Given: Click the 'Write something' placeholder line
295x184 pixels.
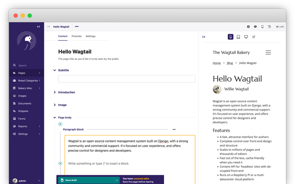Looking at the screenshot, I should pos(98,163).
